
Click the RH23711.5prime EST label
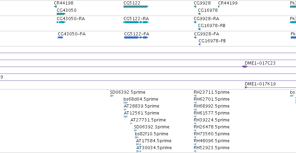(x=211, y=92)
